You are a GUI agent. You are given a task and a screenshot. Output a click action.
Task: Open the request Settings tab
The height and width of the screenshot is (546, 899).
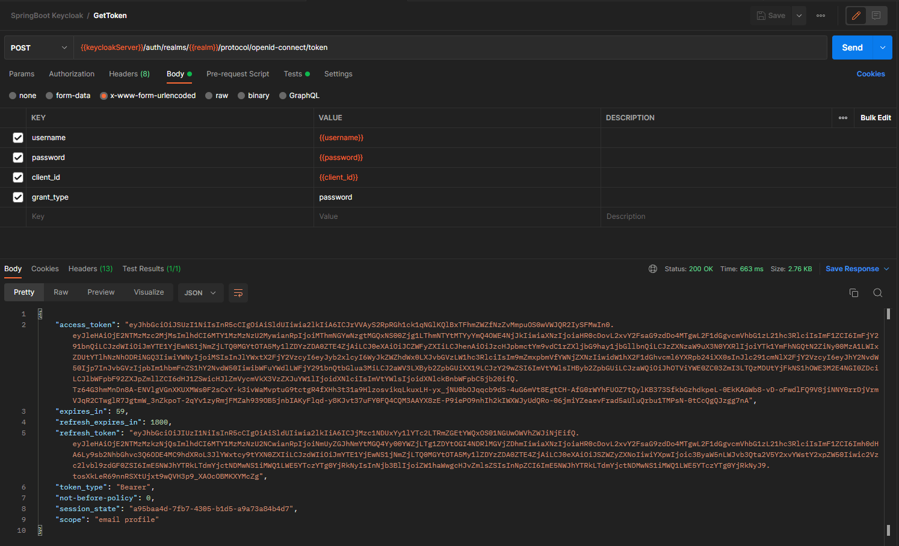click(338, 74)
